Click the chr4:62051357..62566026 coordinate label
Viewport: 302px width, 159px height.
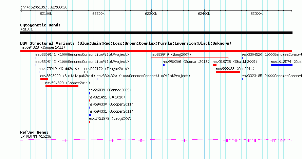pos(44,7)
